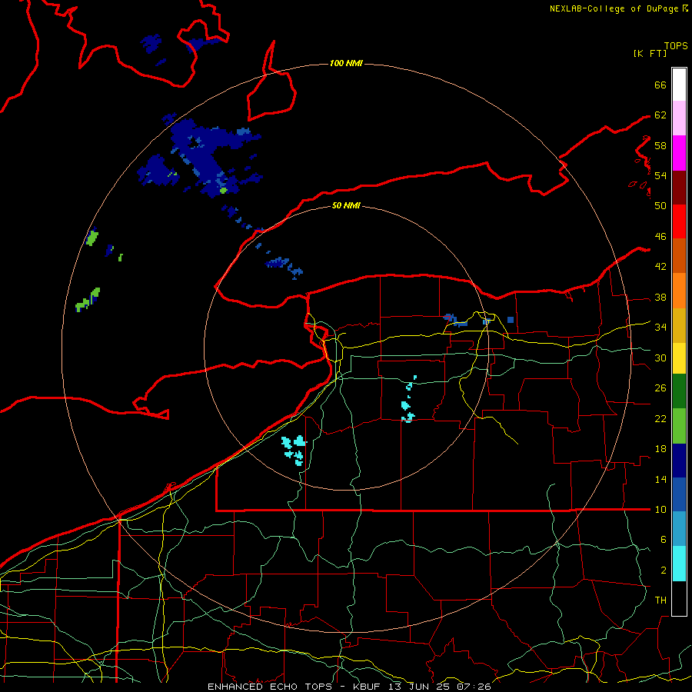Click the '46' legend value
The image size is (692, 692).
coord(660,237)
